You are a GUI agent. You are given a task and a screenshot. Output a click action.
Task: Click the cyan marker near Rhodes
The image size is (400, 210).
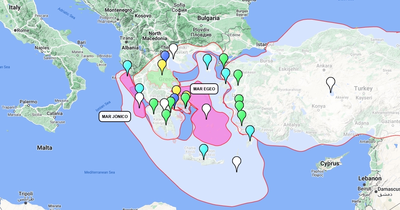250,131
